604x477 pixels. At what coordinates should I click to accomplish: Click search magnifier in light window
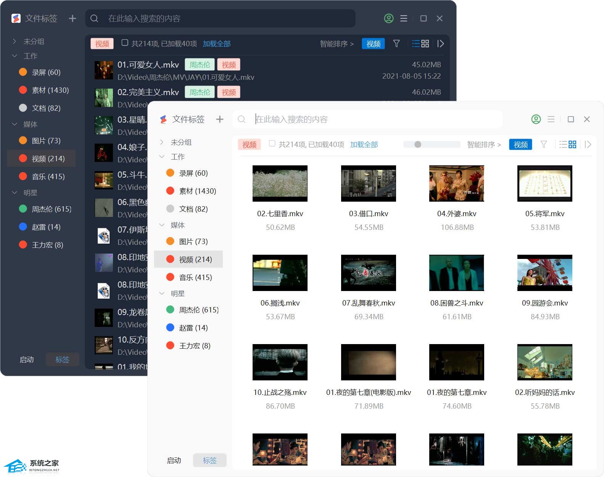click(x=242, y=119)
